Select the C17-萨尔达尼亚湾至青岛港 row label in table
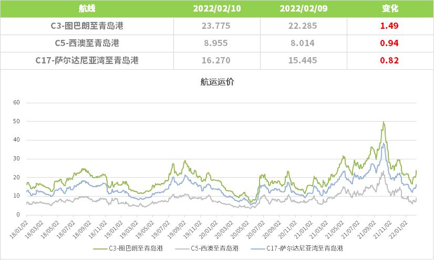 click(x=87, y=60)
